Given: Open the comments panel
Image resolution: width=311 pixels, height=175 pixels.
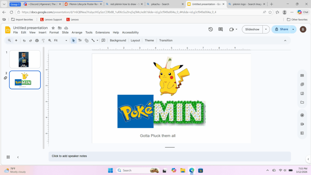Looking at the screenshot, I should click(220, 29).
